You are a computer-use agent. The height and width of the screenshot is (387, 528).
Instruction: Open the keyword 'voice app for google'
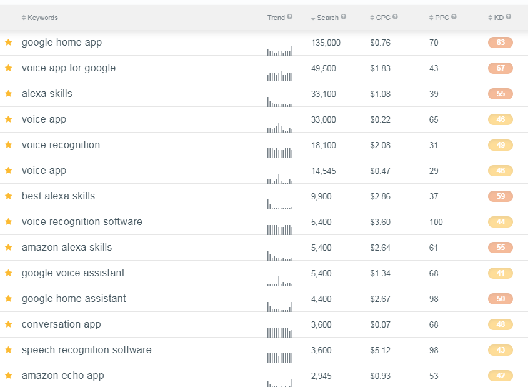(69, 68)
